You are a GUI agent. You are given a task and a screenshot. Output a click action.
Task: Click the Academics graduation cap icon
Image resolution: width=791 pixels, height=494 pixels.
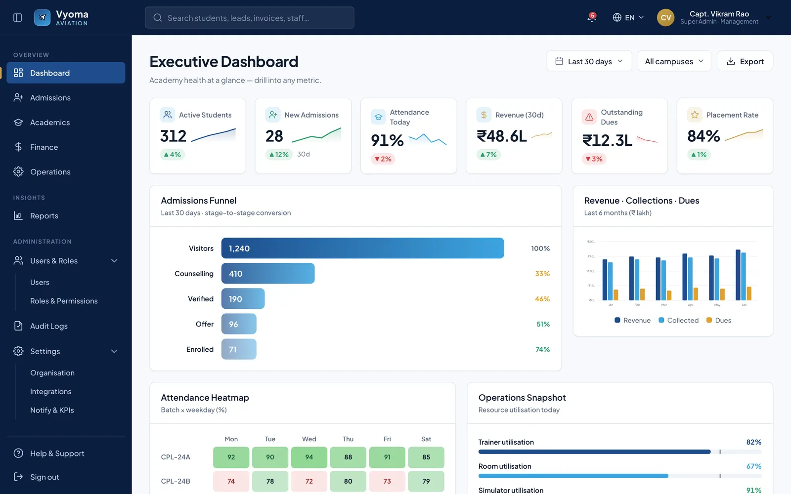[18, 123]
